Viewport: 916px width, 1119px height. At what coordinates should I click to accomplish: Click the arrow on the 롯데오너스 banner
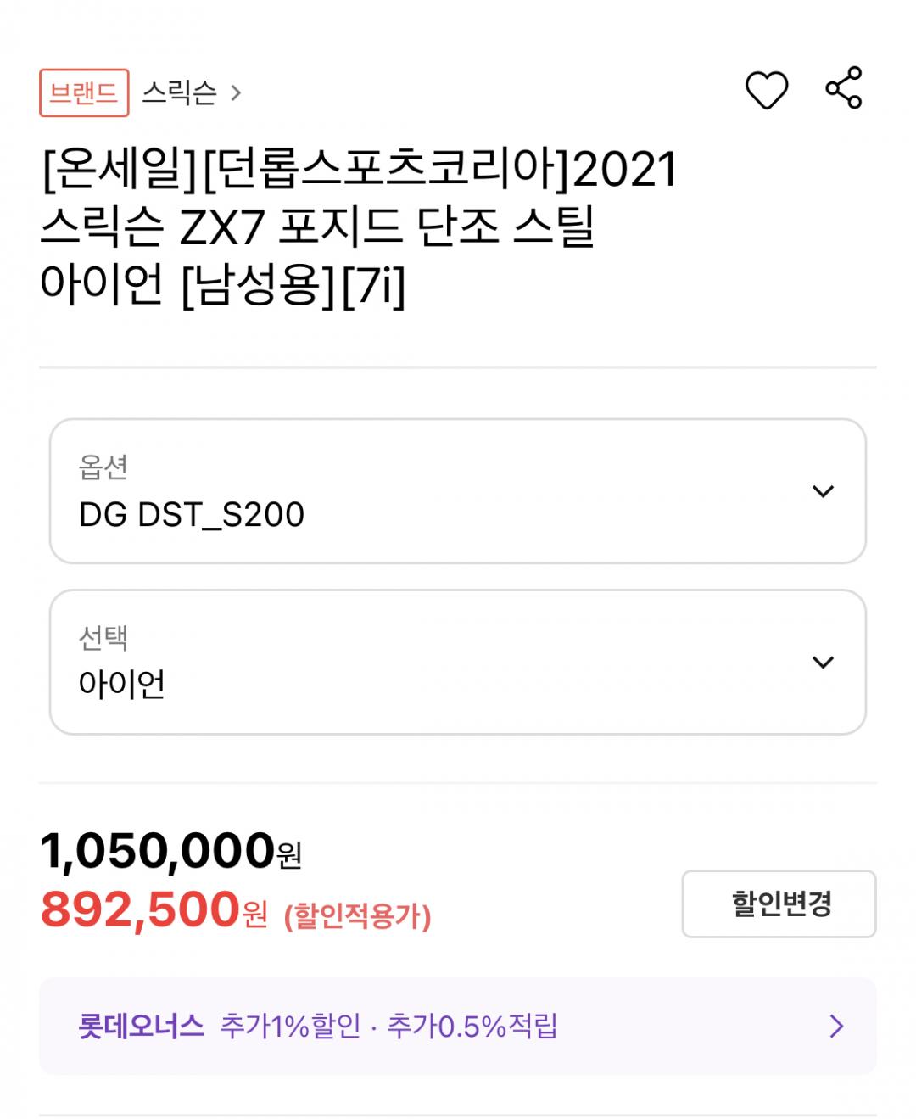click(836, 1027)
